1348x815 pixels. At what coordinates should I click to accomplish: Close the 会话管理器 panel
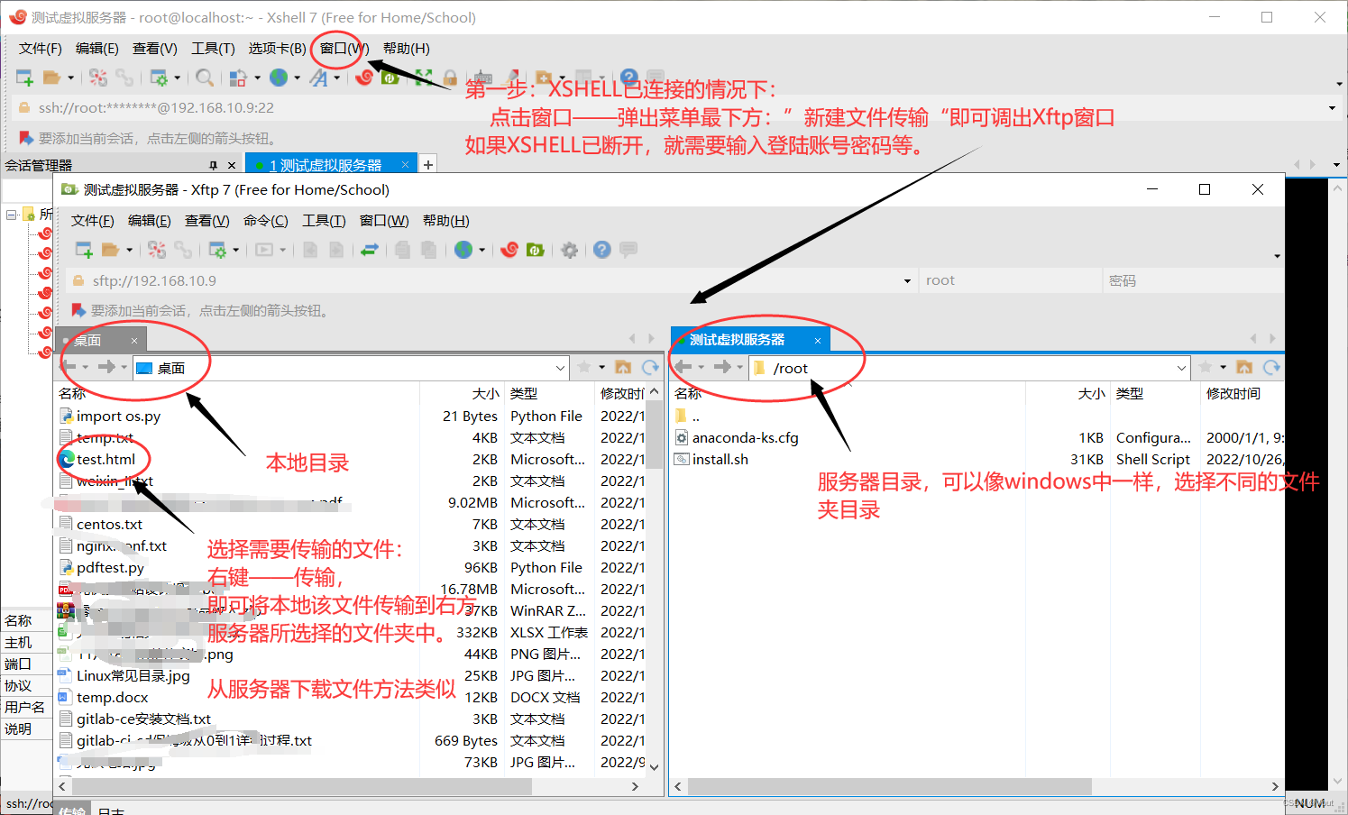pos(232,165)
